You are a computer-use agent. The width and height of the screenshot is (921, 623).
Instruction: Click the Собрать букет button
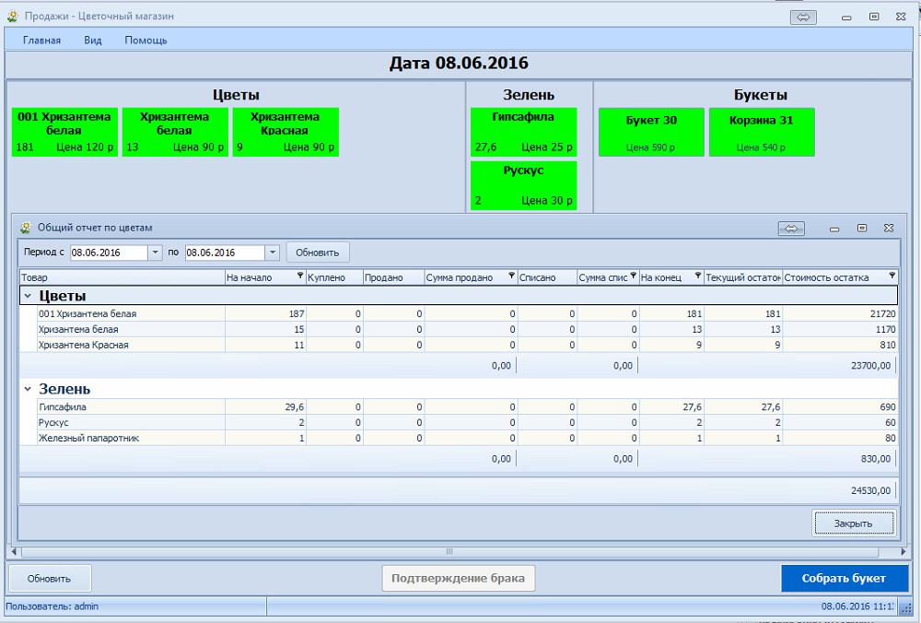click(x=844, y=579)
